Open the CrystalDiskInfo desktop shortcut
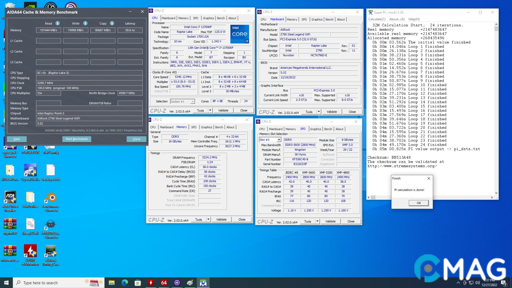The image size is (512, 288). click(30, 171)
